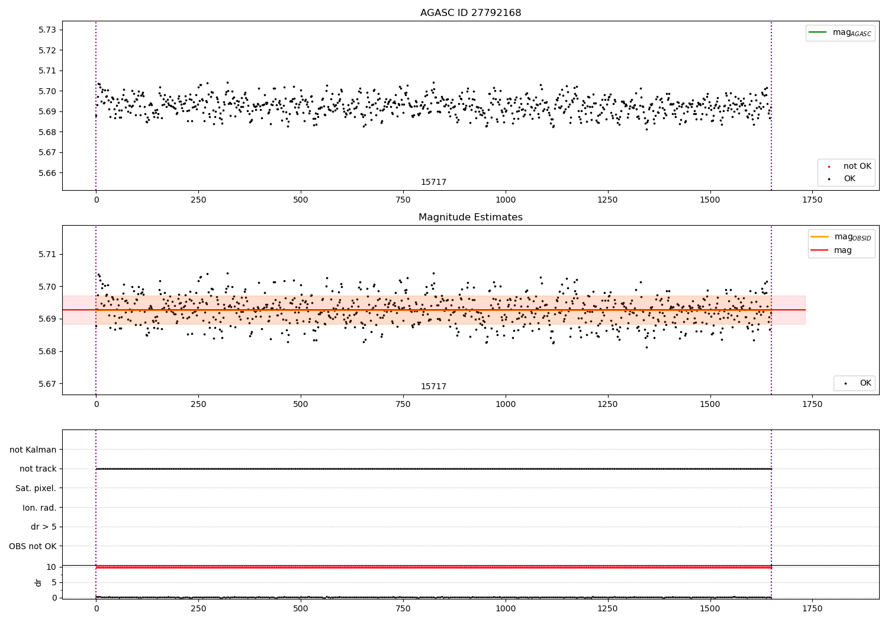Click the 1750 x-axis tick under the top plot
This screenshot has height=622, width=888.
(x=812, y=200)
